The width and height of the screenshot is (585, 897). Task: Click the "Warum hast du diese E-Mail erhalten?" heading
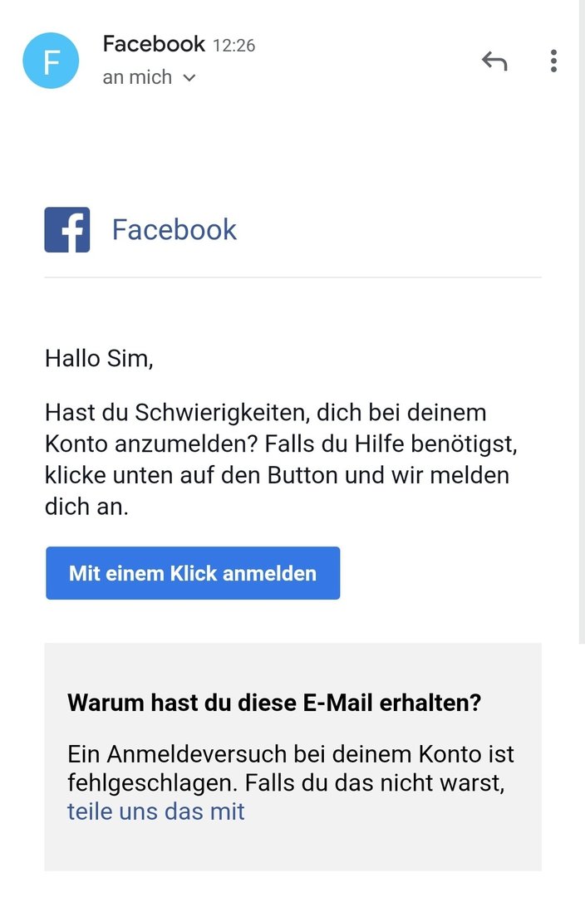(274, 703)
